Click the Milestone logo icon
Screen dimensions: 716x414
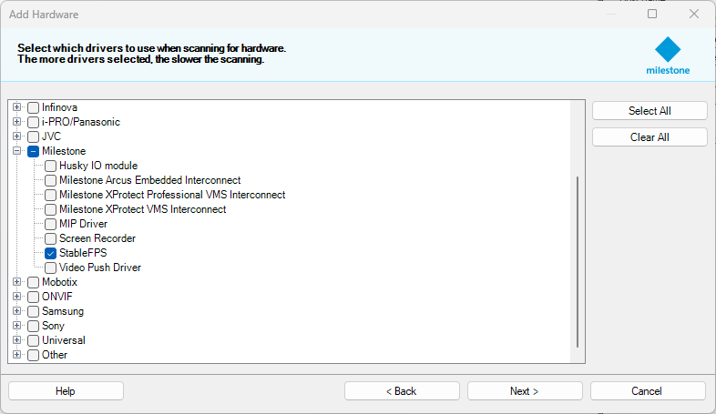668,50
